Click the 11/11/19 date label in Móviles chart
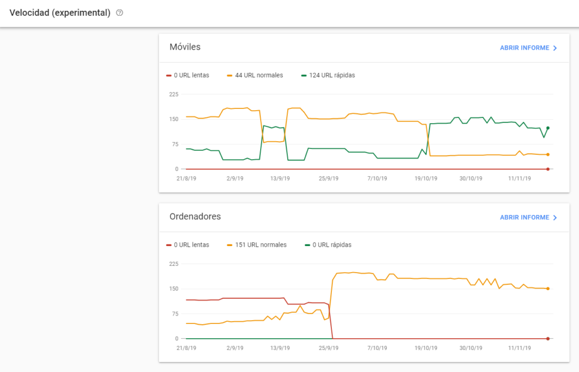Image resolution: width=579 pixels, height=372 pixels. 520,178
